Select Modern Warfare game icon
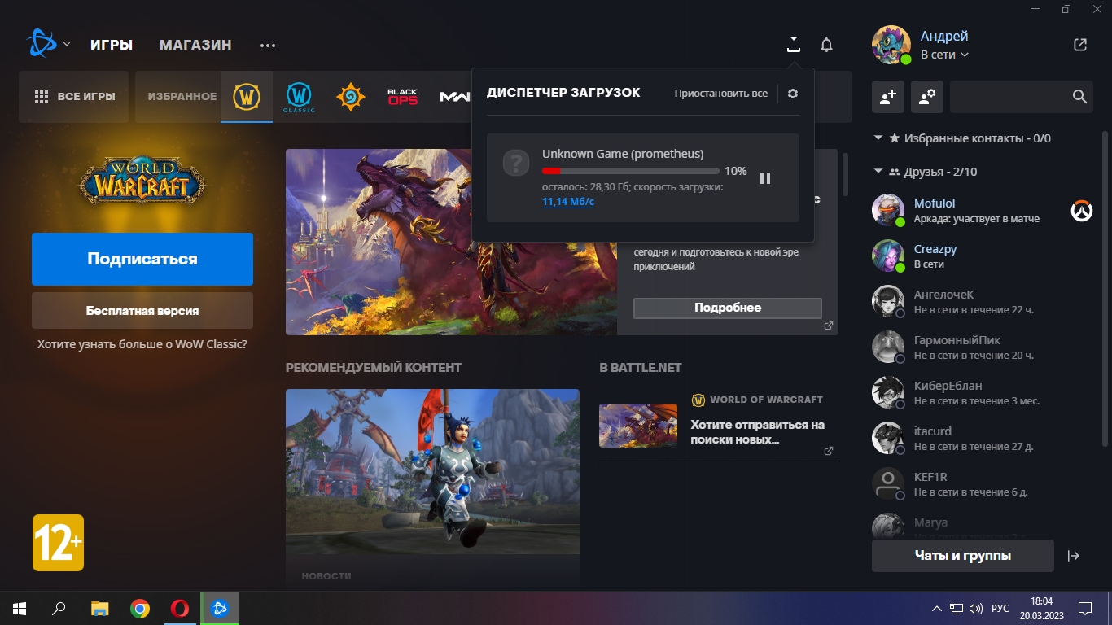The width and height of the screenshot is (1112, 625). pyautogui.click(x=455, y=97)
